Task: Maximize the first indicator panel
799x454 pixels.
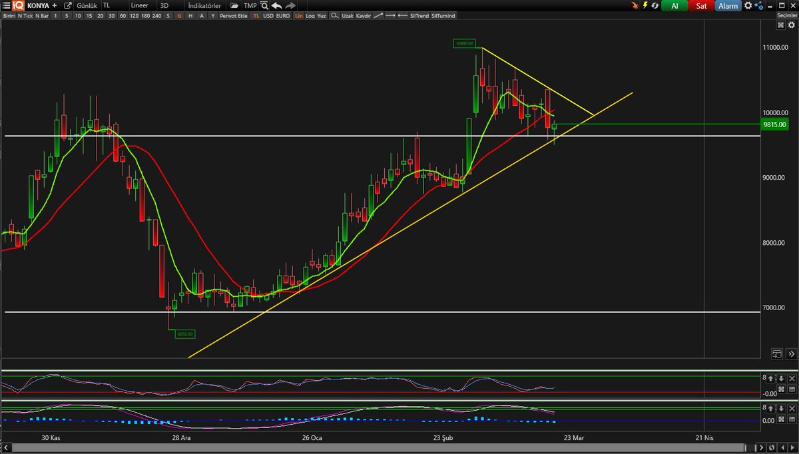Action: tap(781, 389)
